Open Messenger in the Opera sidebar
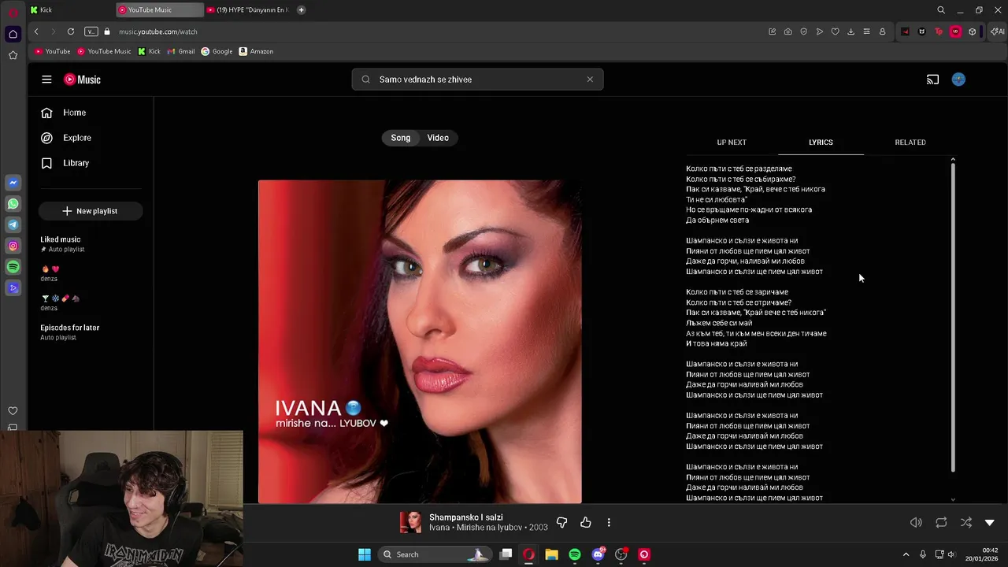This screenshot has width=1008, height=567. coord(13,183)
